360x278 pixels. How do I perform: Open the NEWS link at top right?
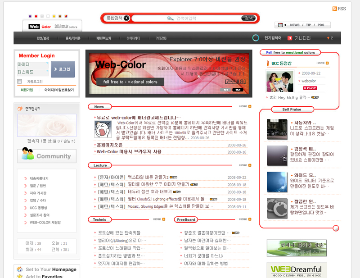pyautogui.click(x=295, y=25)
